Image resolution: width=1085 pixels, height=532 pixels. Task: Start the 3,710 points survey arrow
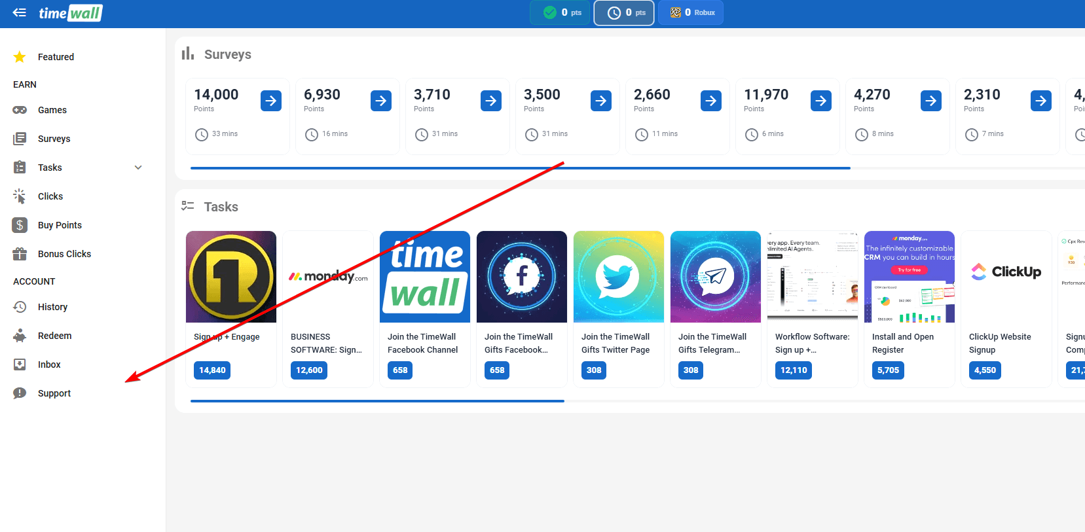point(491,101)
